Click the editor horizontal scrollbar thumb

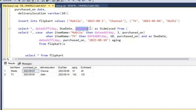pyautogui.click(x=103, y=59)
